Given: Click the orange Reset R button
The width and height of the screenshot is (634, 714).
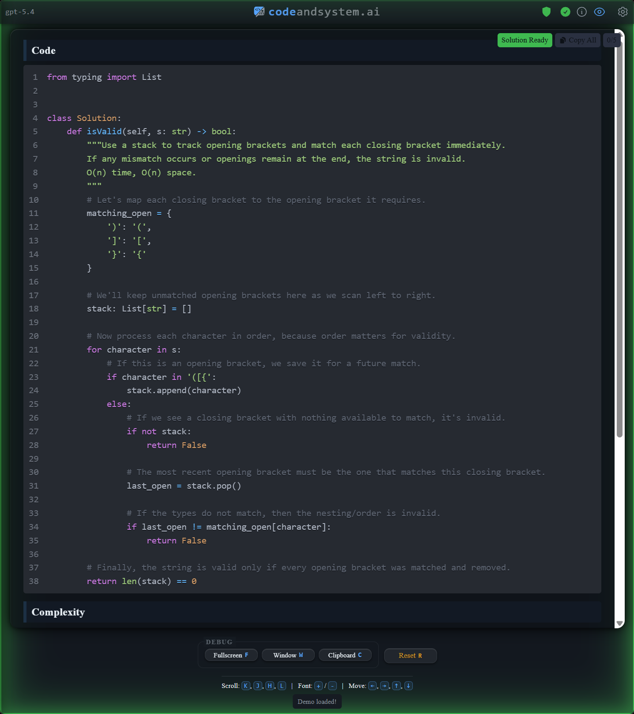Looking at the screenshot, I should pyautogui.click(x=410, y=656).
